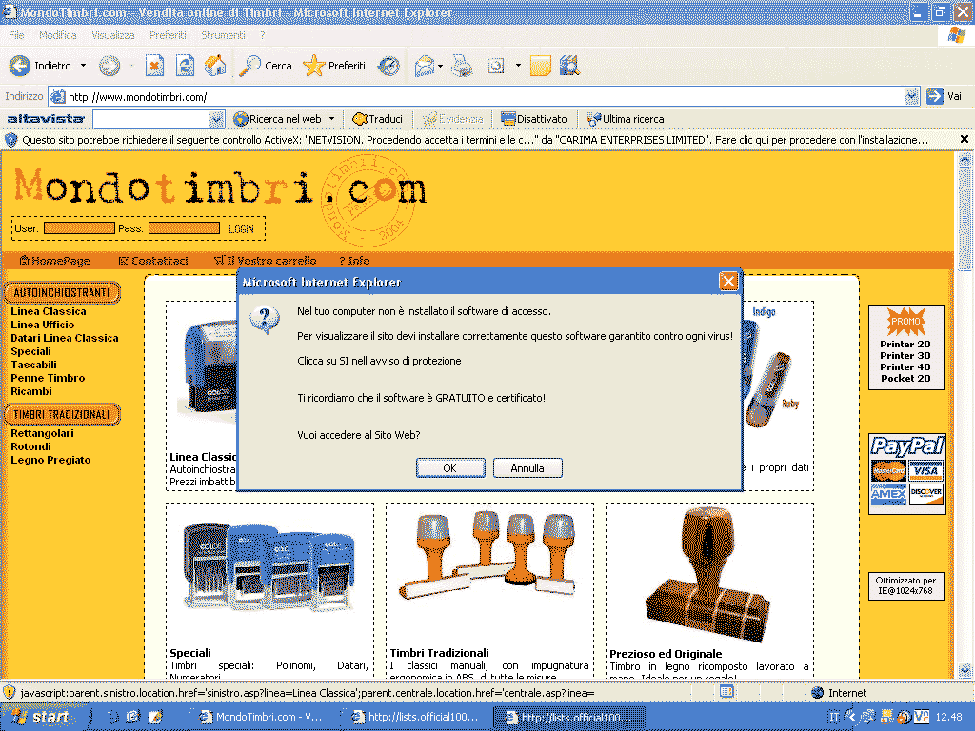Click the forward navigation arrow icon

[x=109, y=66]
